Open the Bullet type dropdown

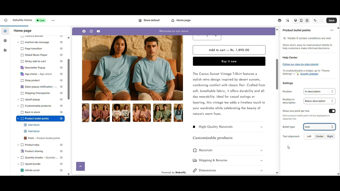click(x=319, y=127)
